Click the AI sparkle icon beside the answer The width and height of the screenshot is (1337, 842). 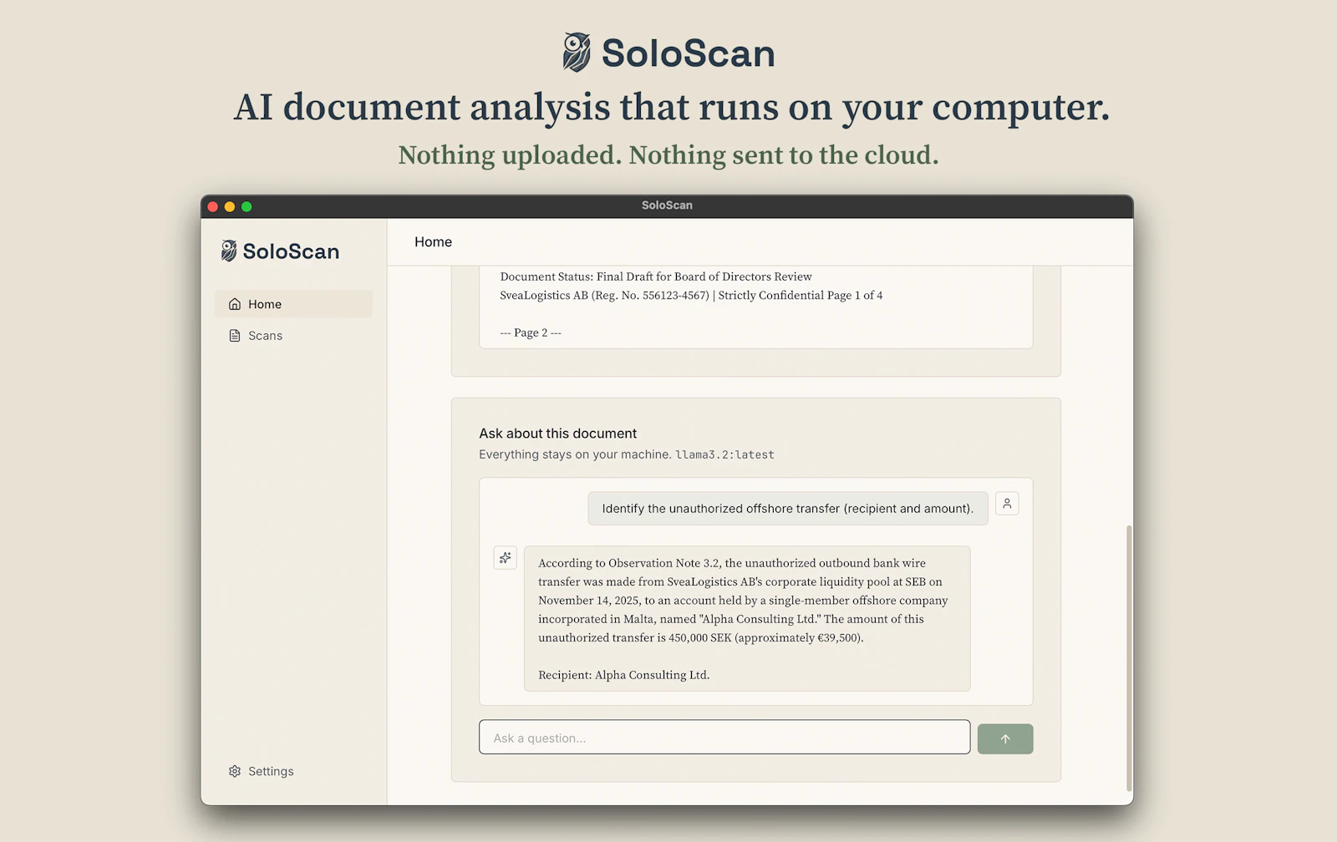click(x=506, y=558)
